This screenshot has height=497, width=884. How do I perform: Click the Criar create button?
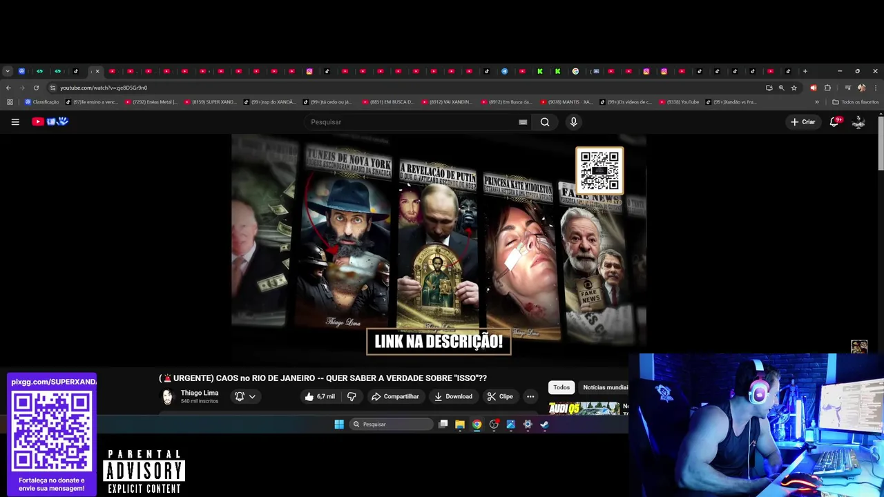[803, 122]
